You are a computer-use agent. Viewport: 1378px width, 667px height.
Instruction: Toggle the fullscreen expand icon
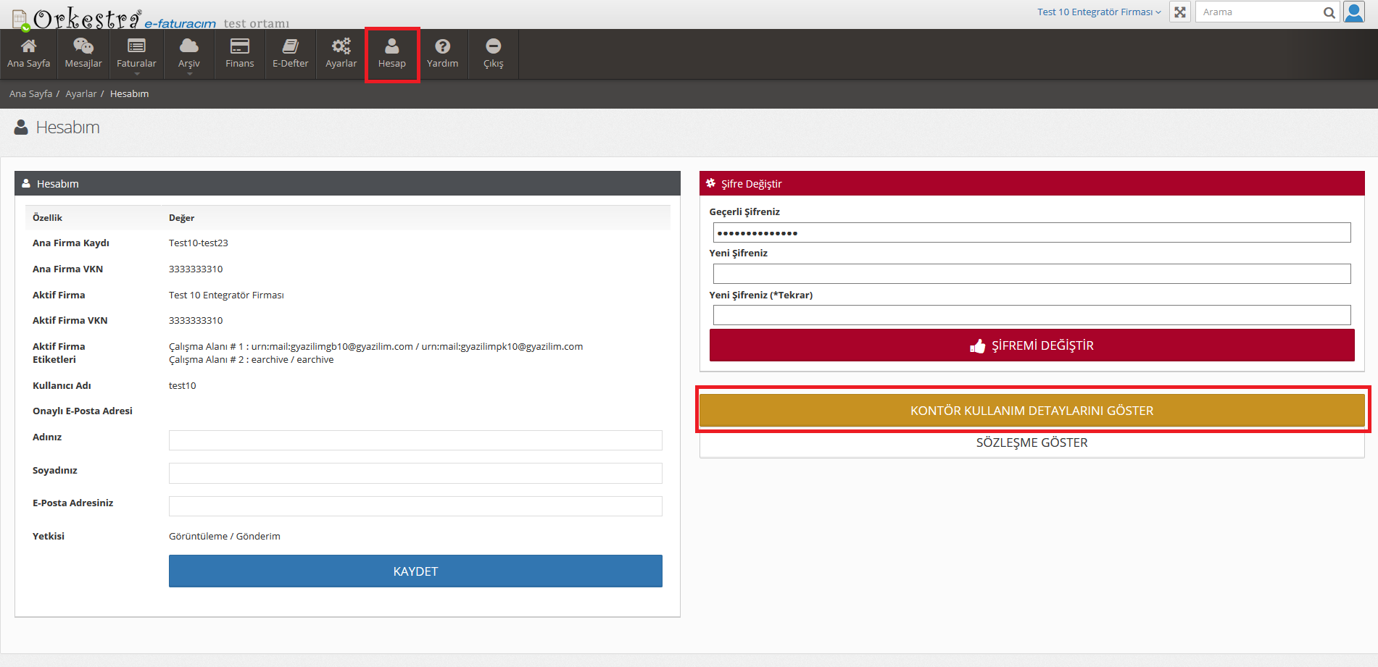click(x=1180, y=12)
